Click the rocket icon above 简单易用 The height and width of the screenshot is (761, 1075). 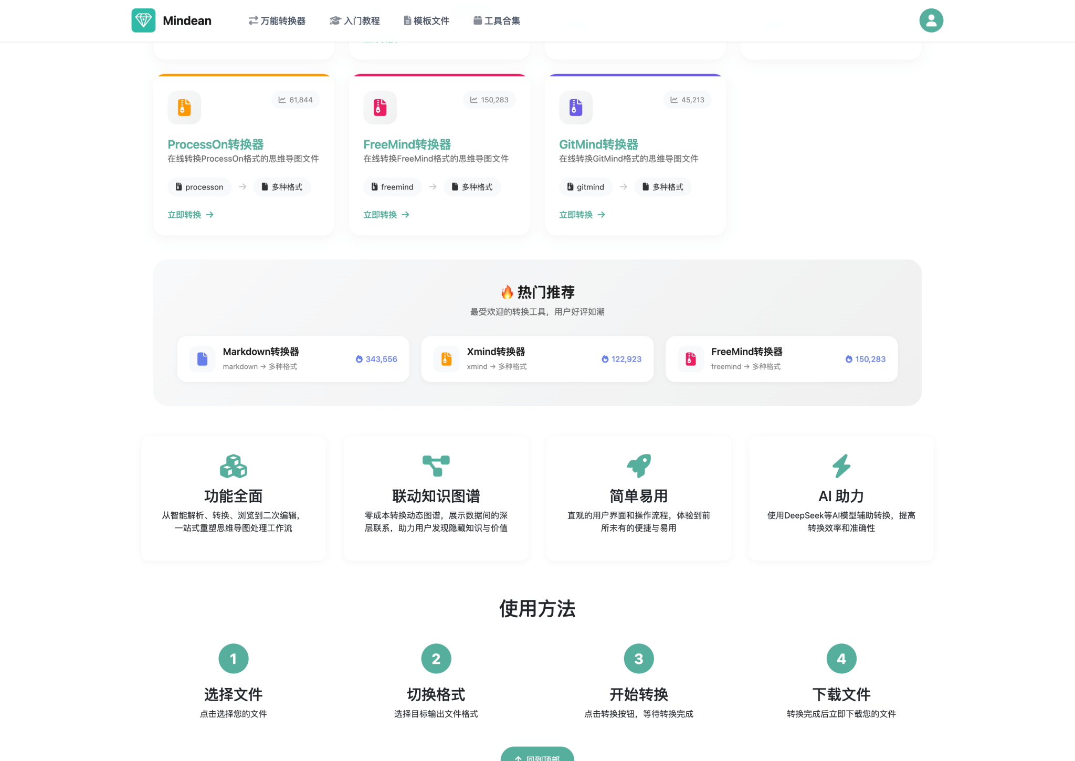pos(639,466)
